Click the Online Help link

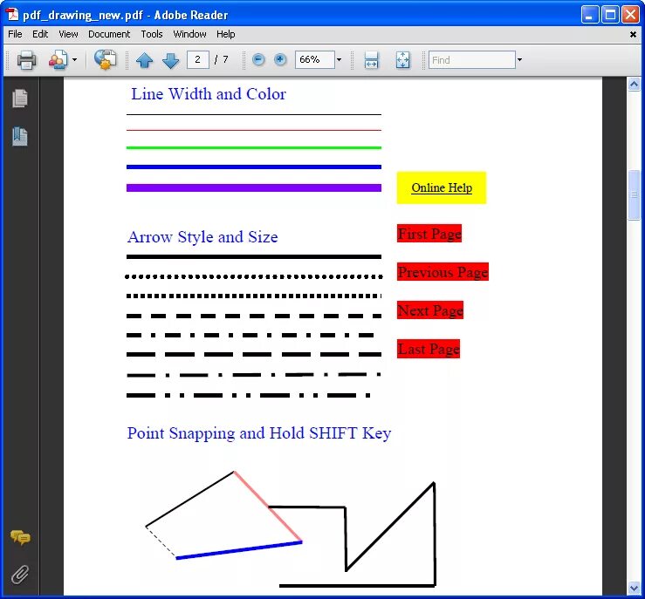(442, 187)
